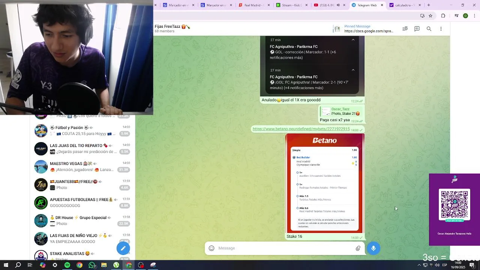Open Windows taskbar search

18,265
